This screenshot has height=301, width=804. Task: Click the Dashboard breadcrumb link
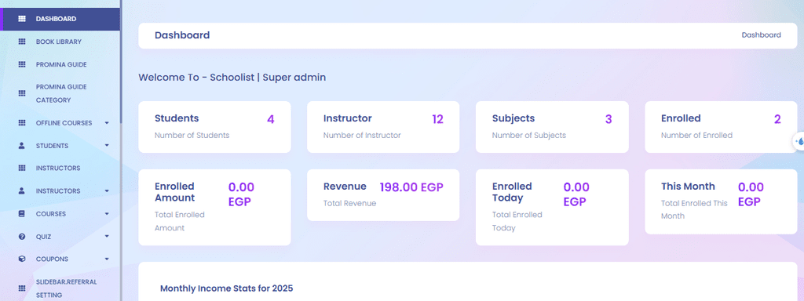pos(761,35)
